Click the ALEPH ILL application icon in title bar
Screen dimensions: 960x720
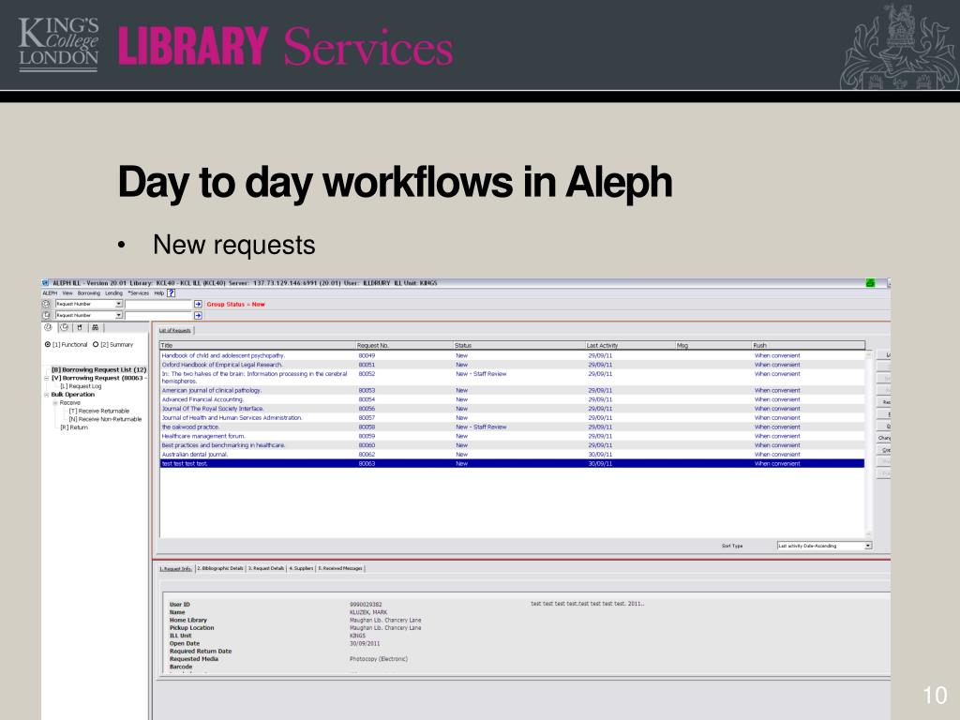click(x=45, y=283)
